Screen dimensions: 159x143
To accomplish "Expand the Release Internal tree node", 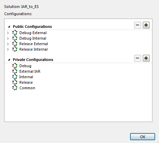I will click(x=8, y=49).
